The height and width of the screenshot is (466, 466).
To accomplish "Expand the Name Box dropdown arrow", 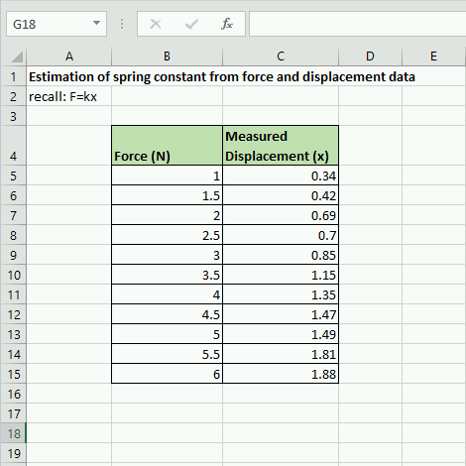I will pyautogui.click(x=96, y=23).
